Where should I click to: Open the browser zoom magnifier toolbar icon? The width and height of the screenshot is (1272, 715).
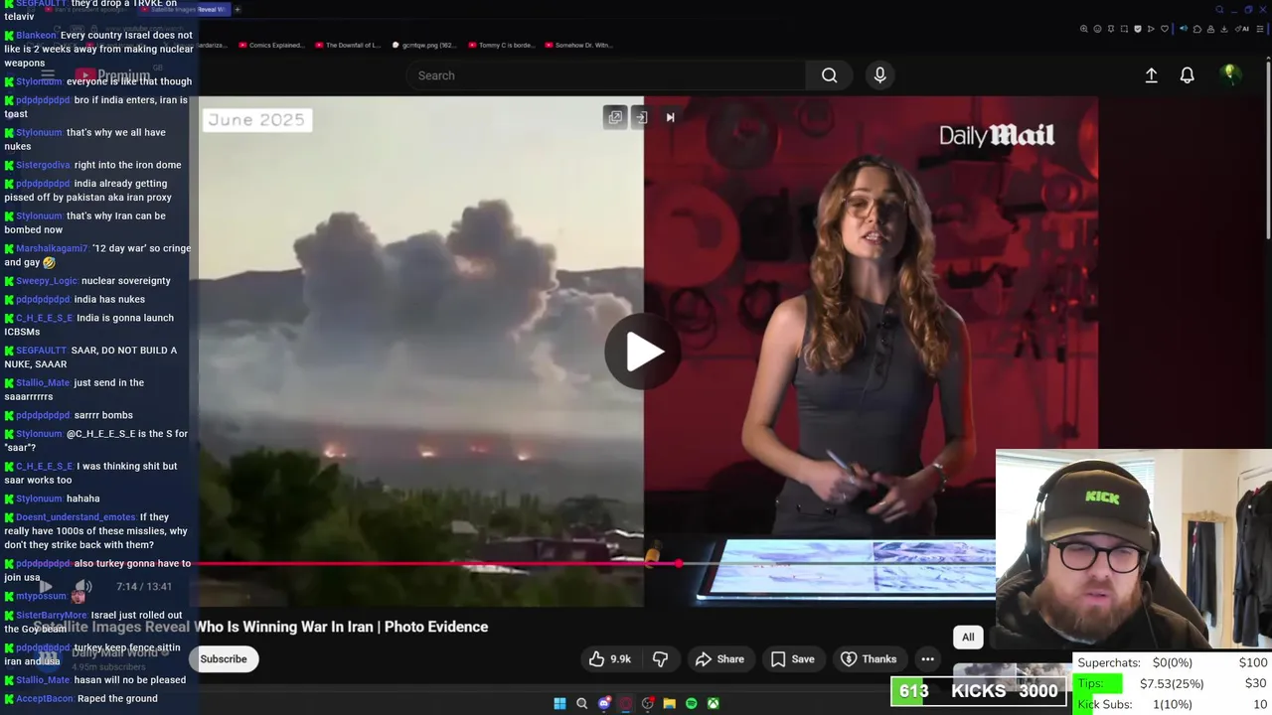pos(1084,29)
